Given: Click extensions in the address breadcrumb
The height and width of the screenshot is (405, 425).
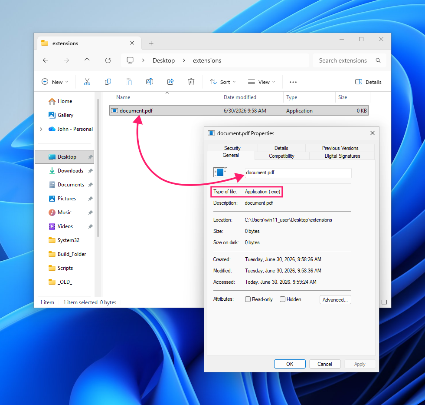Looking at the screenshot, I should 207,60.
